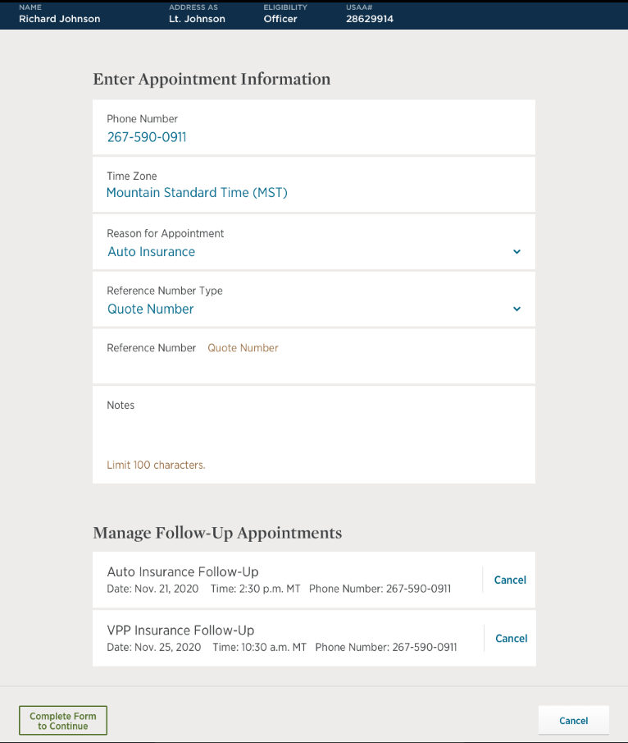Viewport: 628px width, 743px height.
Task: Click the Manage Follow-Up Appointments heading
Action: 217,533
